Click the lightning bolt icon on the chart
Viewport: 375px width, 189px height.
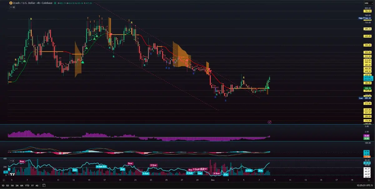270,122
